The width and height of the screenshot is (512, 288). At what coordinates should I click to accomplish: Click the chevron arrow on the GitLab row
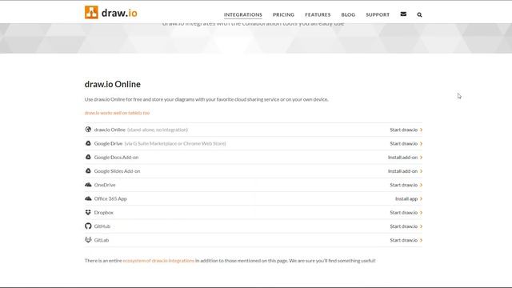click(422, 240)
